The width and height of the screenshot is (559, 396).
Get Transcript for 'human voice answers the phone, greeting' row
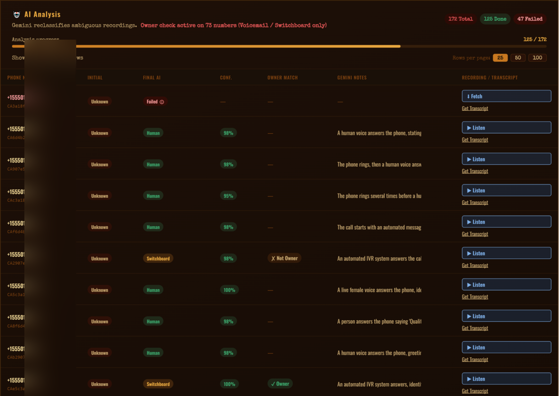[x=475, y=359]
